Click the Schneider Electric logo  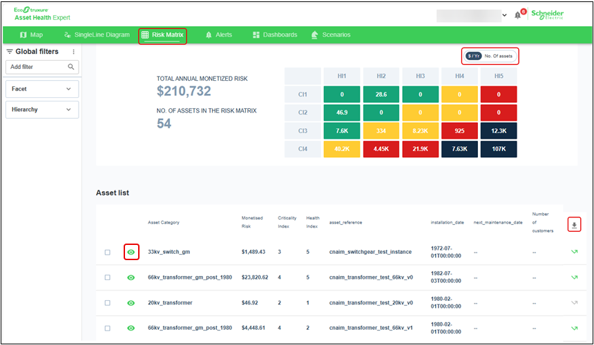point(547,14)
